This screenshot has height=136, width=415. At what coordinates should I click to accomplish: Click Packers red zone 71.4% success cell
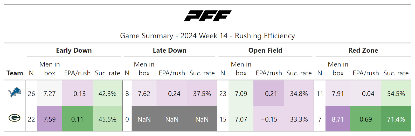[396, 119]
